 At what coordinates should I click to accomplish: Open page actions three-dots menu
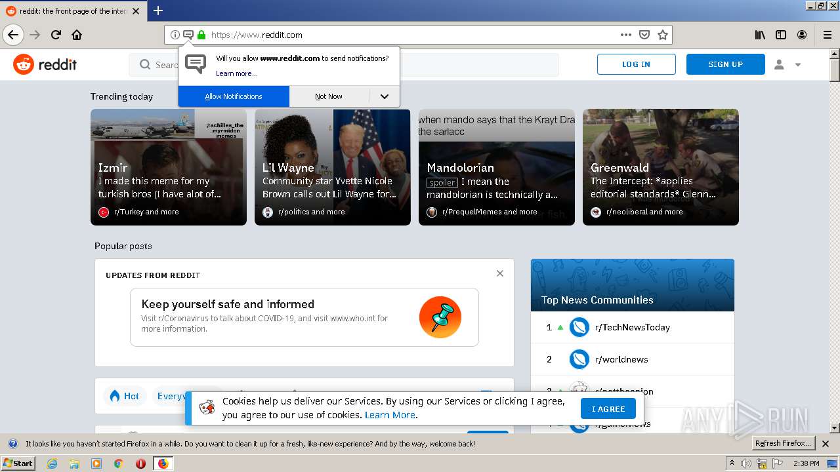[x=626, y=35]
